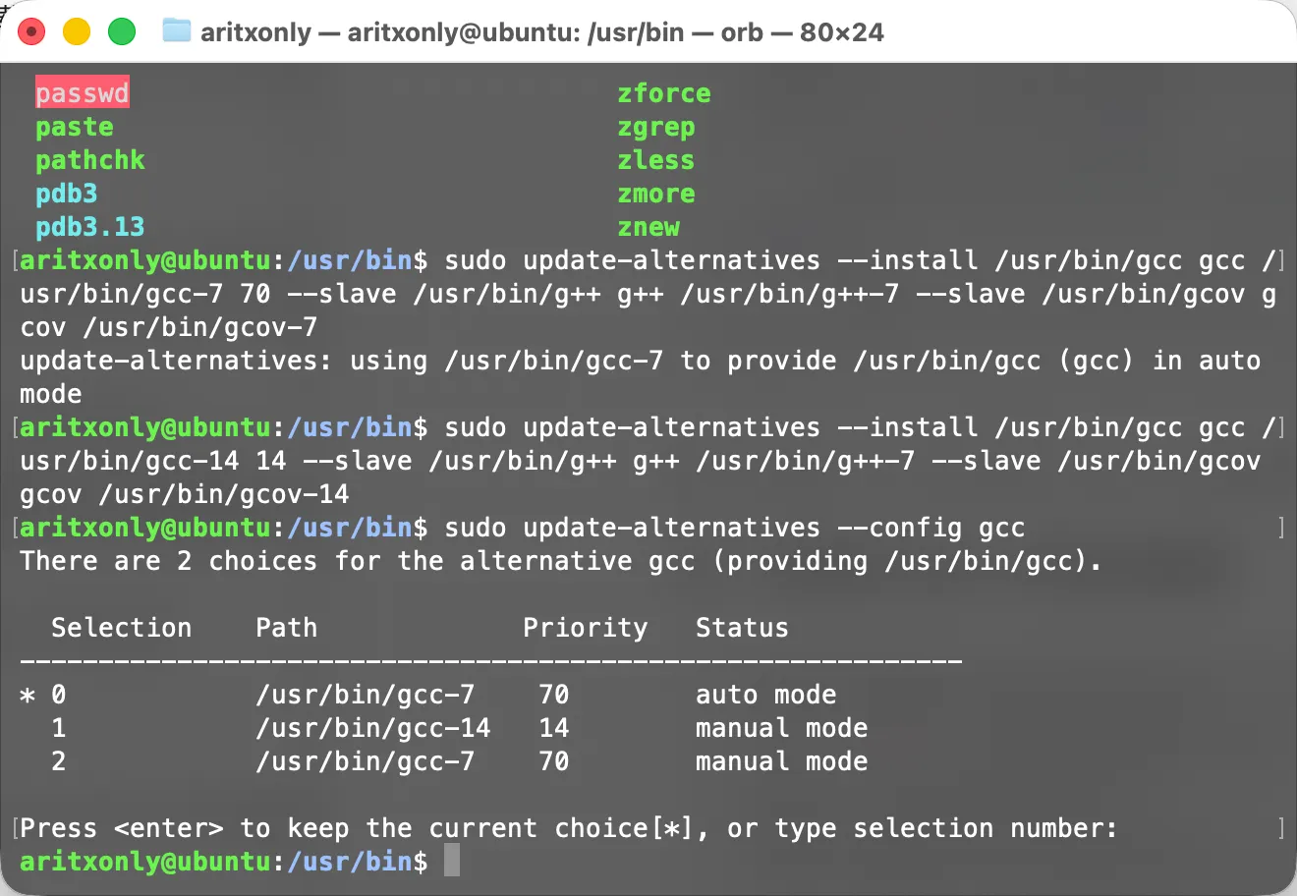The height and width of the screenshot is (896, 1297).
Task: Click the asterisk marking selection 0
Action: (x=28, y=696)
